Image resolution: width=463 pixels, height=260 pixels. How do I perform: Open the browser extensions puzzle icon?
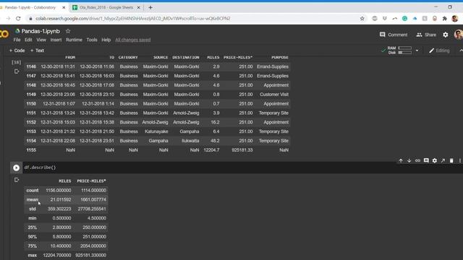pyautogui.click(x=445, y=19)
